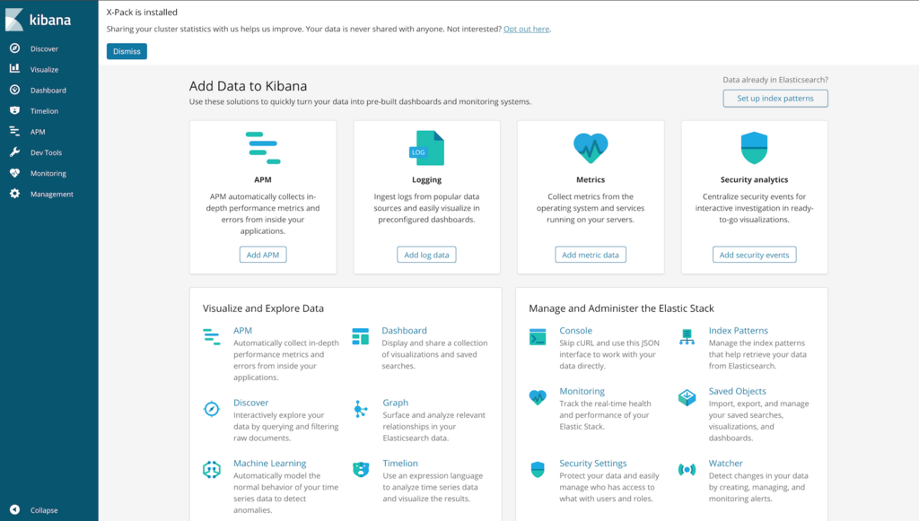The image size is (919, 521).
Task: Click the Add log data button
Action: pos(426,254)
